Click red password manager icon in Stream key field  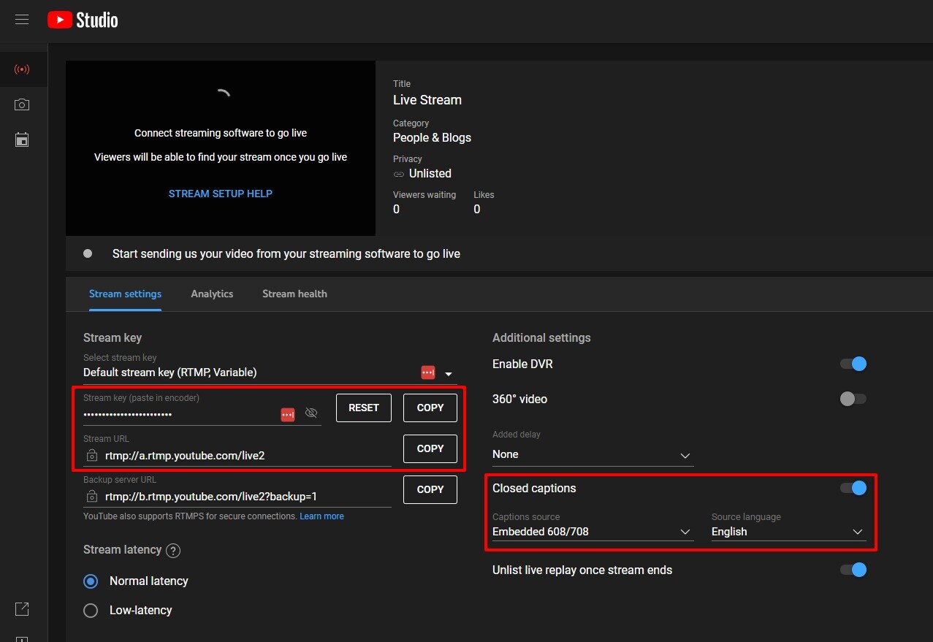288,414
